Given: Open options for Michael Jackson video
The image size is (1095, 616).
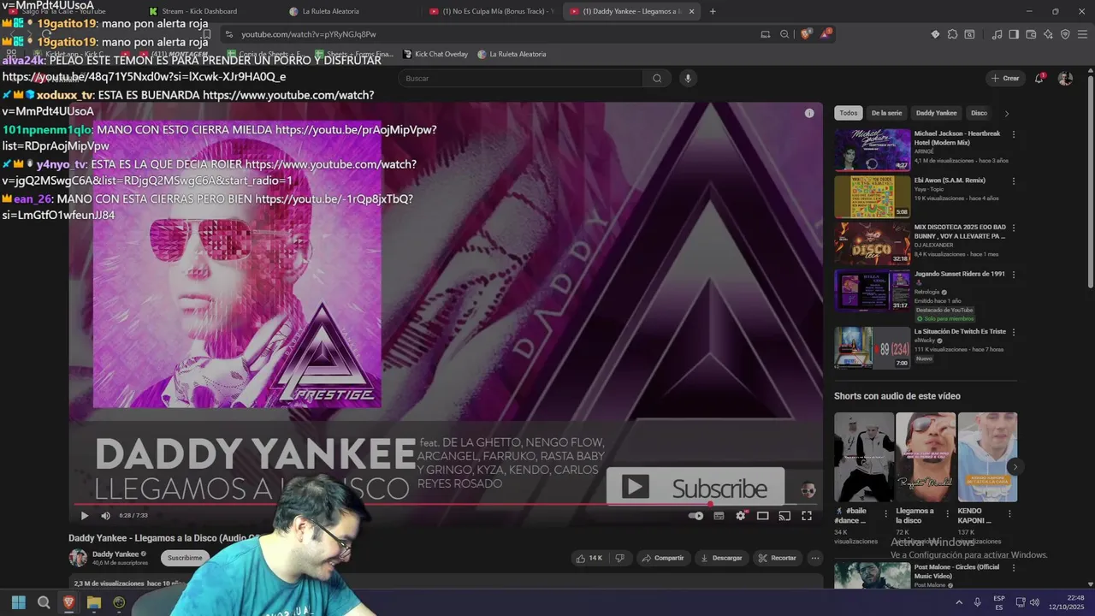Looking at the screenshot, I should (x=1014, y=134).
